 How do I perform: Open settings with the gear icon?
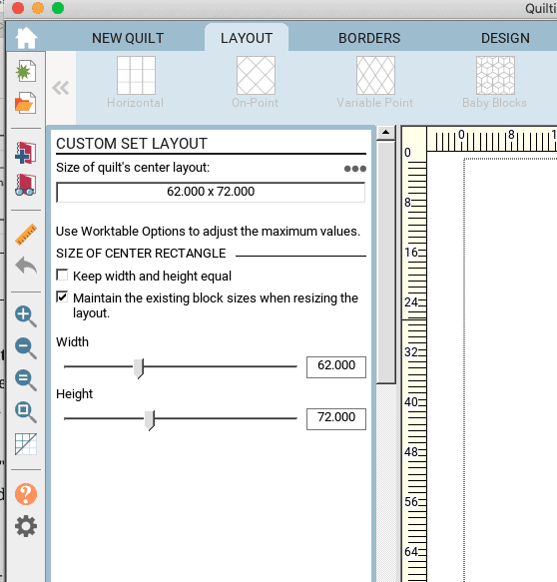pyautogui.click(x=26, y=526)
